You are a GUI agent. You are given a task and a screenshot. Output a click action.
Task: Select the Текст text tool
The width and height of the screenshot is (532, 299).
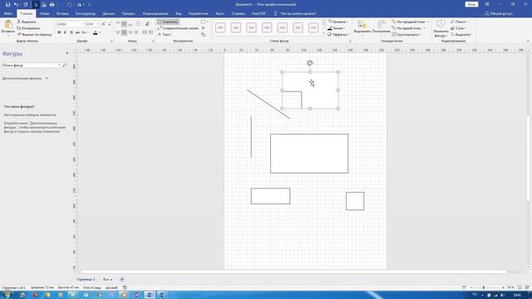165,35
